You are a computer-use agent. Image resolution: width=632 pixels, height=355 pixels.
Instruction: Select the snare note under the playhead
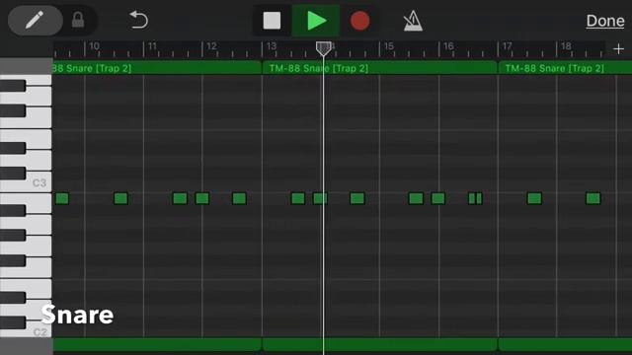coord(320,198)
